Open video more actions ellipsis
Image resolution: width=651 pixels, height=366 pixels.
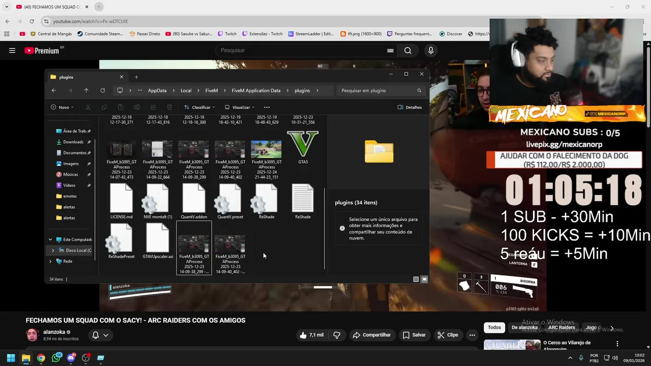tap(472, 335)
